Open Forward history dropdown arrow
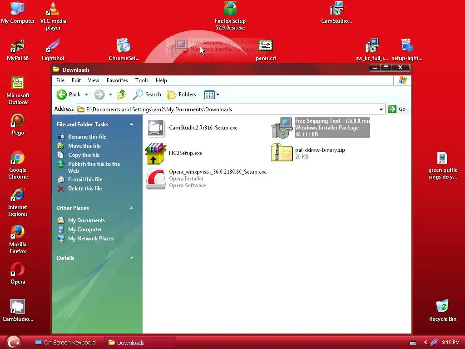 pos(110,95)
